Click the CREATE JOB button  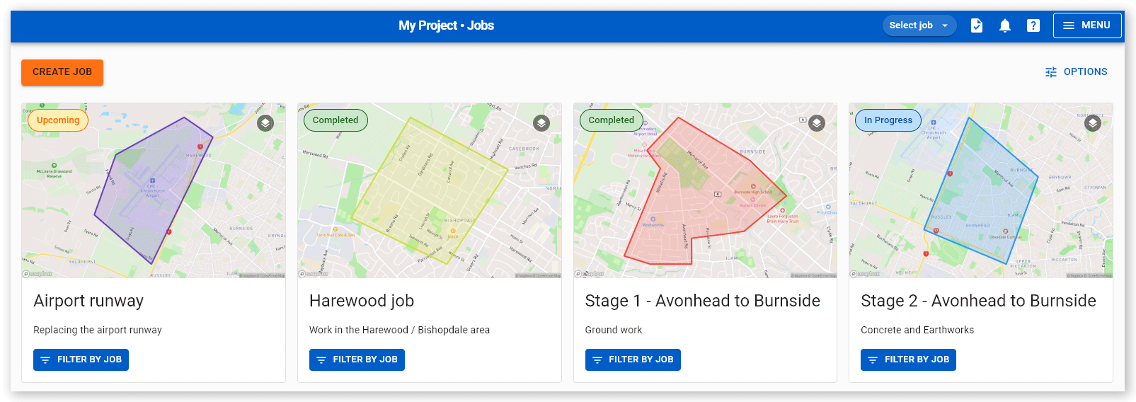[62, 72]
